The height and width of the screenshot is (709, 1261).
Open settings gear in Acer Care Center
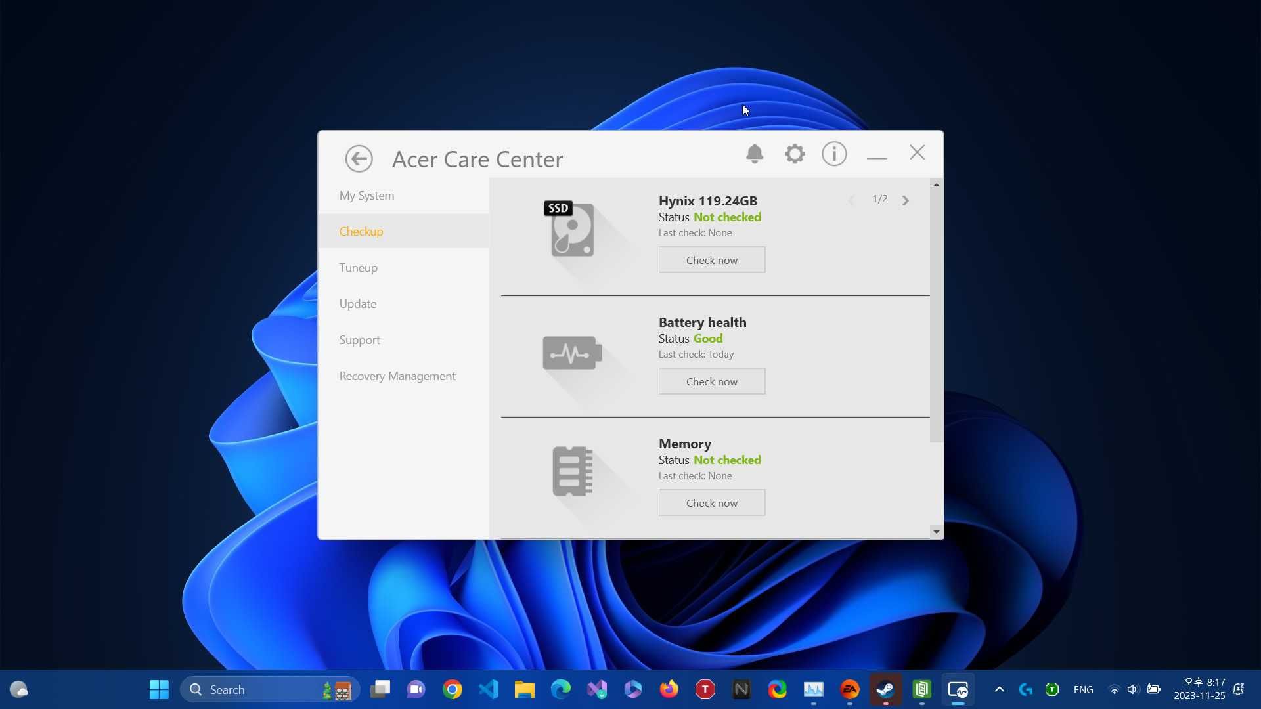tap(795, 154)
